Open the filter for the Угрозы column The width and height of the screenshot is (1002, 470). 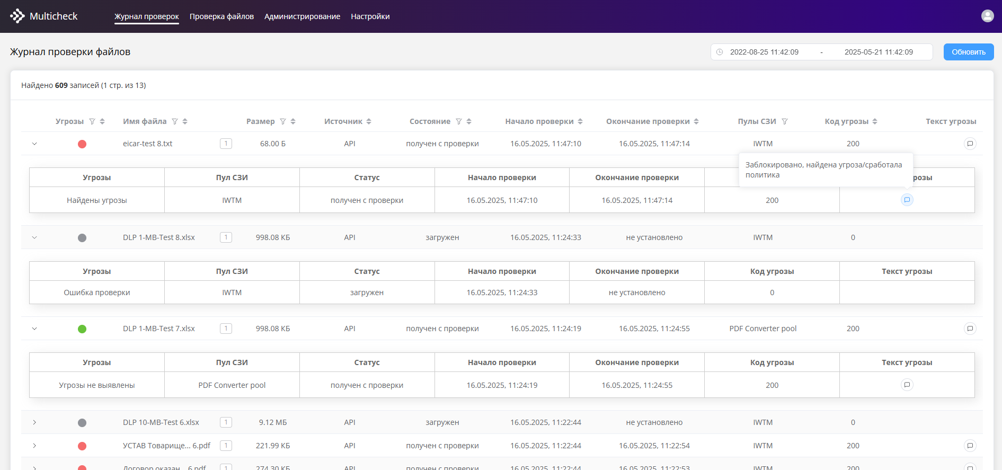92,121
